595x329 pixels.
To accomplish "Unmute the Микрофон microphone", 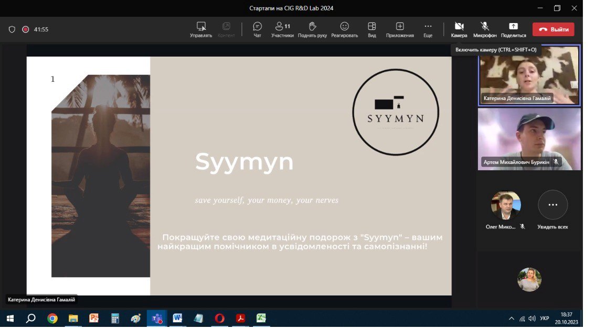I will 484,29.
